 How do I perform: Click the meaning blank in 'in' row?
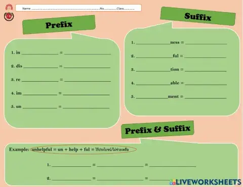(88, 52)
